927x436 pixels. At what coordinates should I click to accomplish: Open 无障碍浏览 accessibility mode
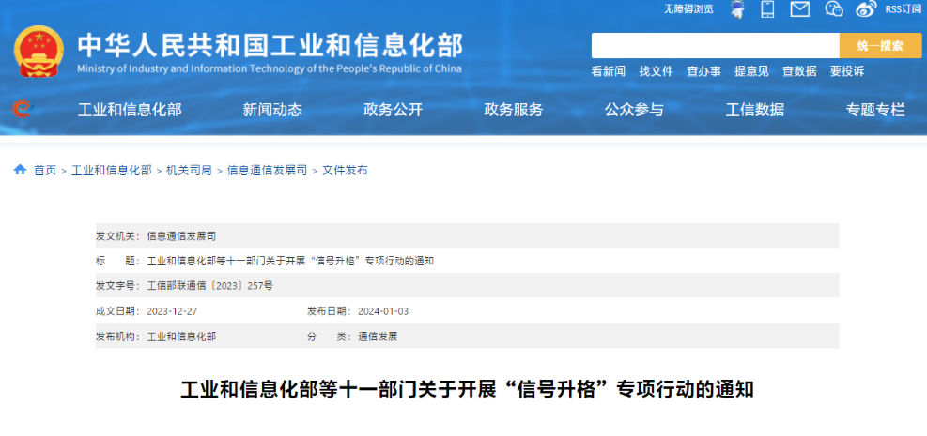(x=688, y=8)
